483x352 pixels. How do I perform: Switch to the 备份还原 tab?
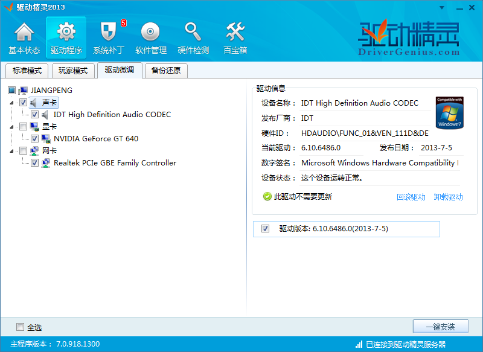point(166,71)
